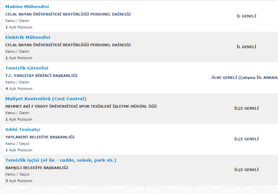The height and width of the screenshot is (193, 278).
Task: Click Celal Bayar employer under Elektrik Mühendisi
Action: (68, 45)
